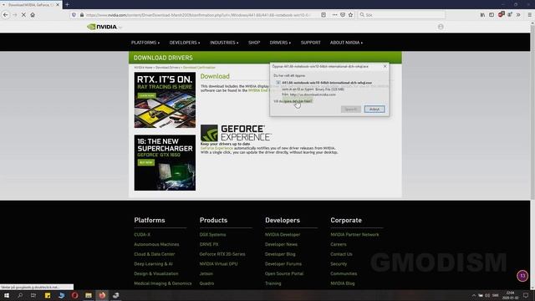
Task: Expand the About NVIDIA menu
Action: point(346,43)
